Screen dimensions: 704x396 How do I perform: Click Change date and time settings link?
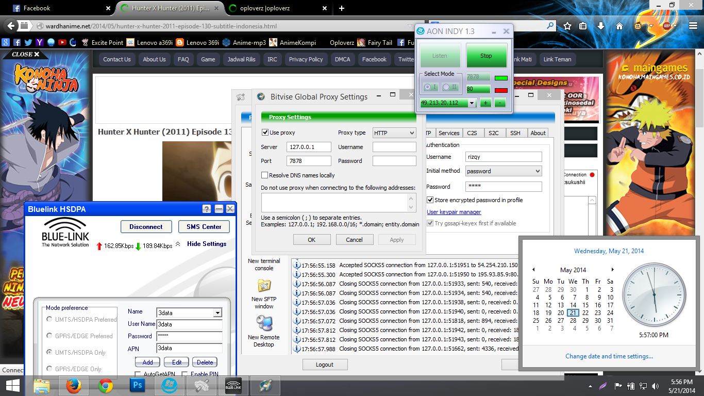coord(609,356)
